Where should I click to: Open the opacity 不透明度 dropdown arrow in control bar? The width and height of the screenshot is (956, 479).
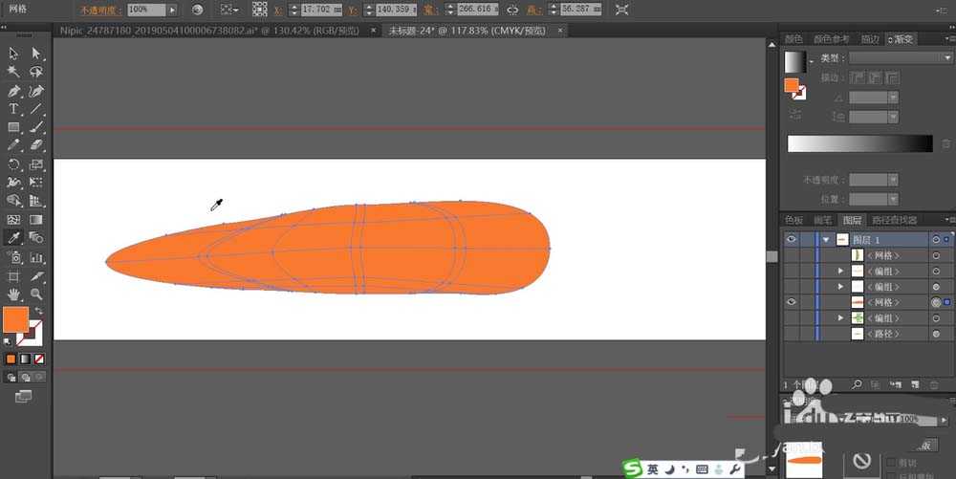click(x=172, y=10)
